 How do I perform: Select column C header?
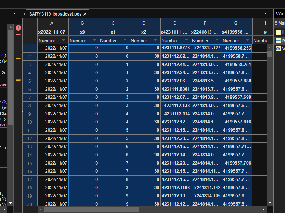tap(114, 23)
